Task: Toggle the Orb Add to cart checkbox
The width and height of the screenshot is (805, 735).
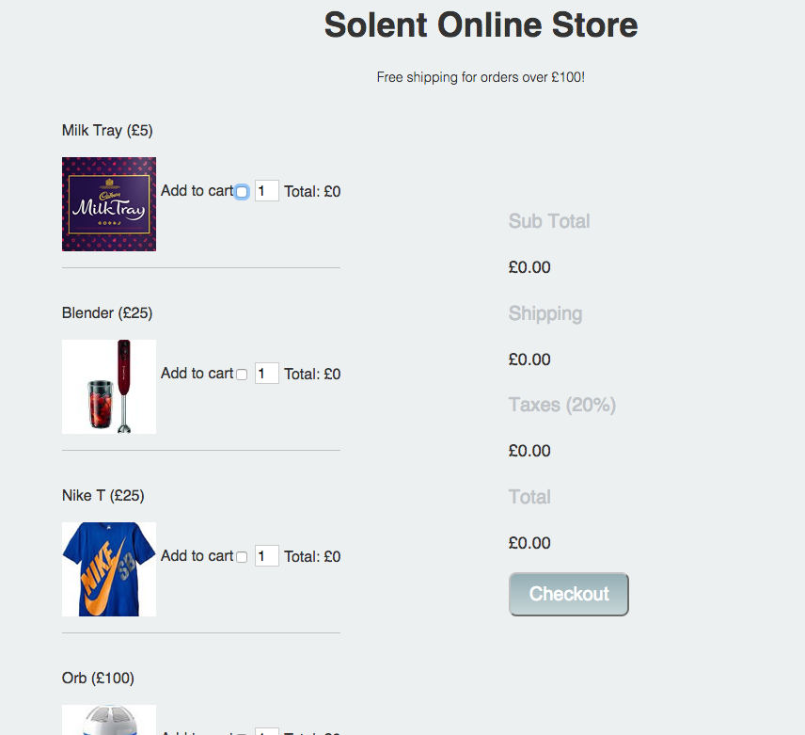Action: 242,731
